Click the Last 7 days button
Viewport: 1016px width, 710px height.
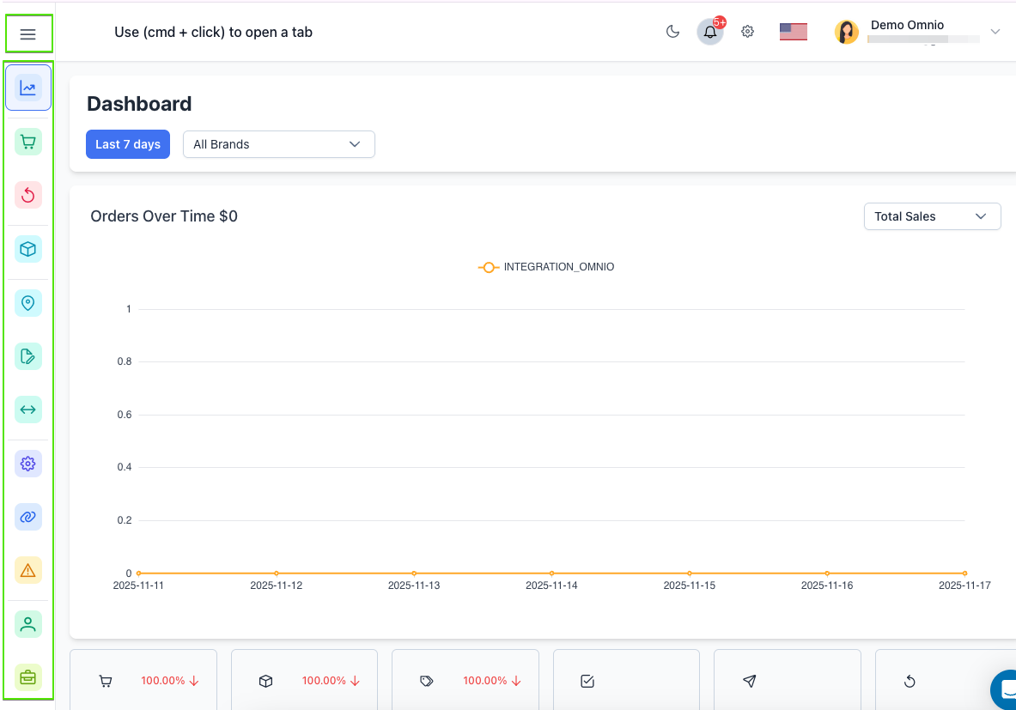pyautogui.click(x=128, y=144)
